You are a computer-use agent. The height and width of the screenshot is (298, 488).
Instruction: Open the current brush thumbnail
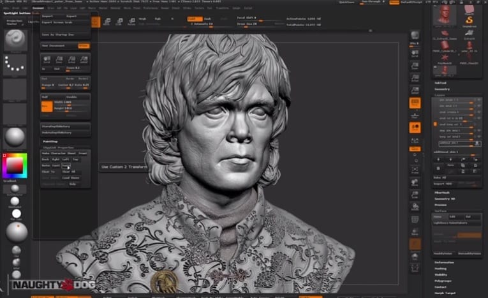tap(15, 40)
